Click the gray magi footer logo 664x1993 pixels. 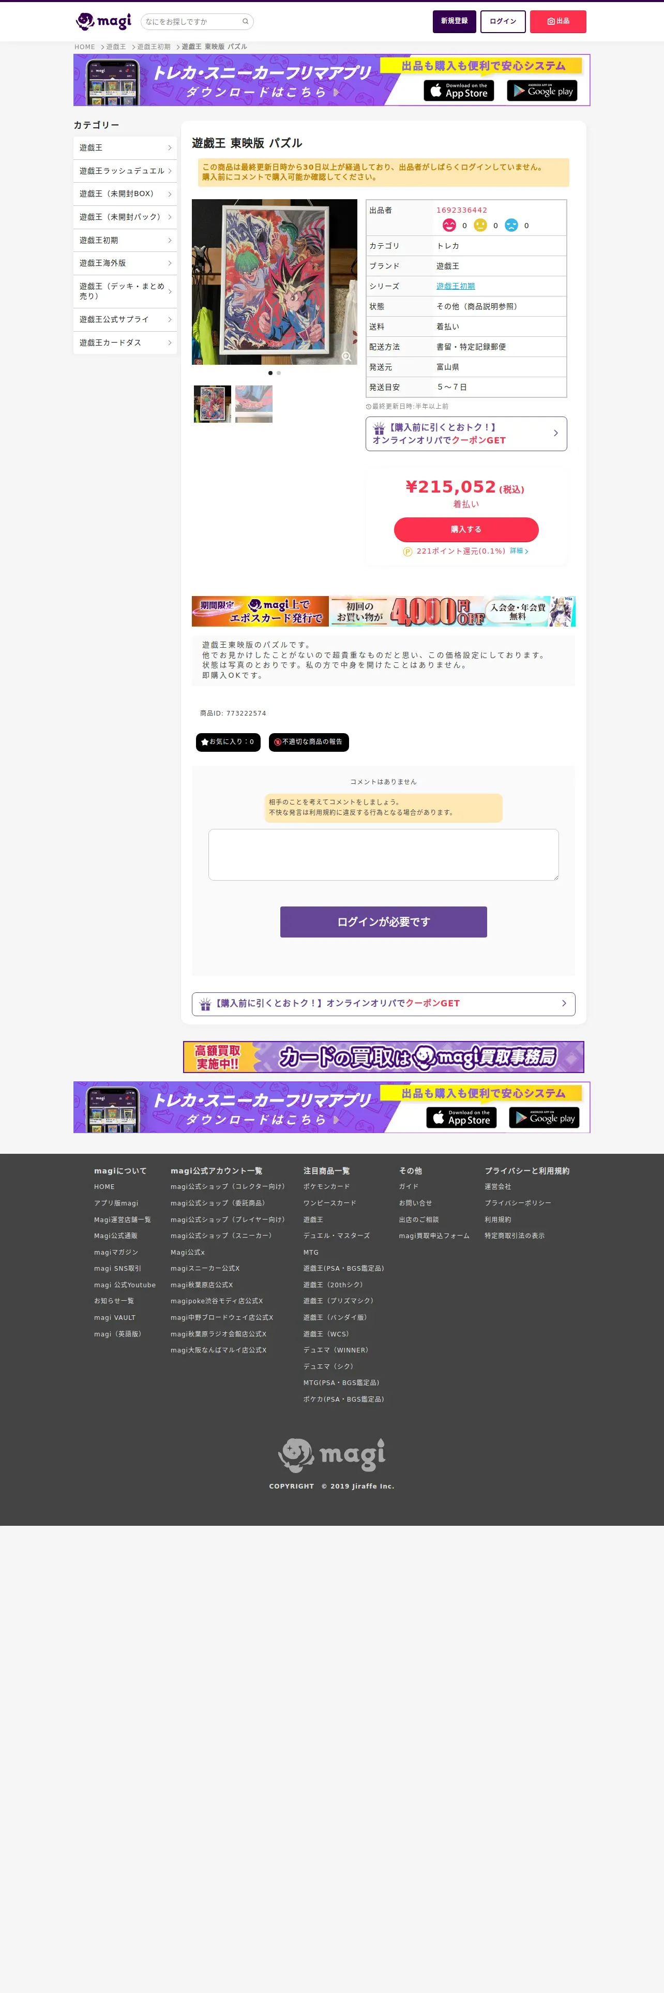(331, 1455)
